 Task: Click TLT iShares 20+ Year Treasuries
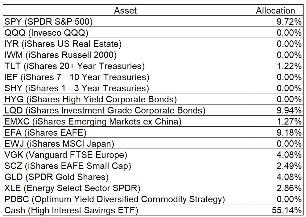(x=74, y=66)
